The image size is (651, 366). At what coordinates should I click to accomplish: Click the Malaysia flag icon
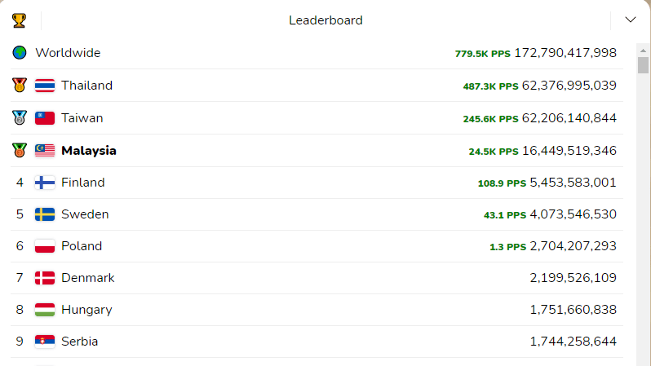click(45, 151)
